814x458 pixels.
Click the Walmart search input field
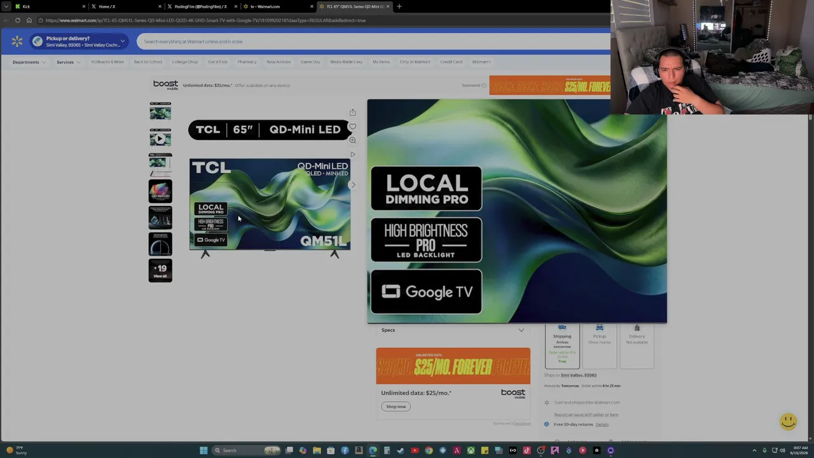pos(373,41)
